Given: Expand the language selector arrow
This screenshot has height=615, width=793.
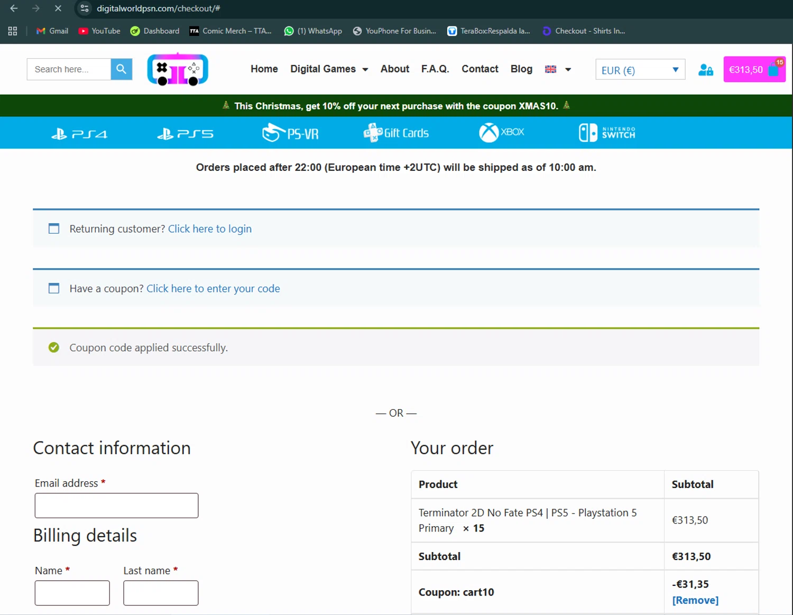Looking at the screenshot, I should 568,70.
